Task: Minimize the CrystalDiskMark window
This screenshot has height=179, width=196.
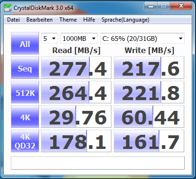Action: (151, 6)
